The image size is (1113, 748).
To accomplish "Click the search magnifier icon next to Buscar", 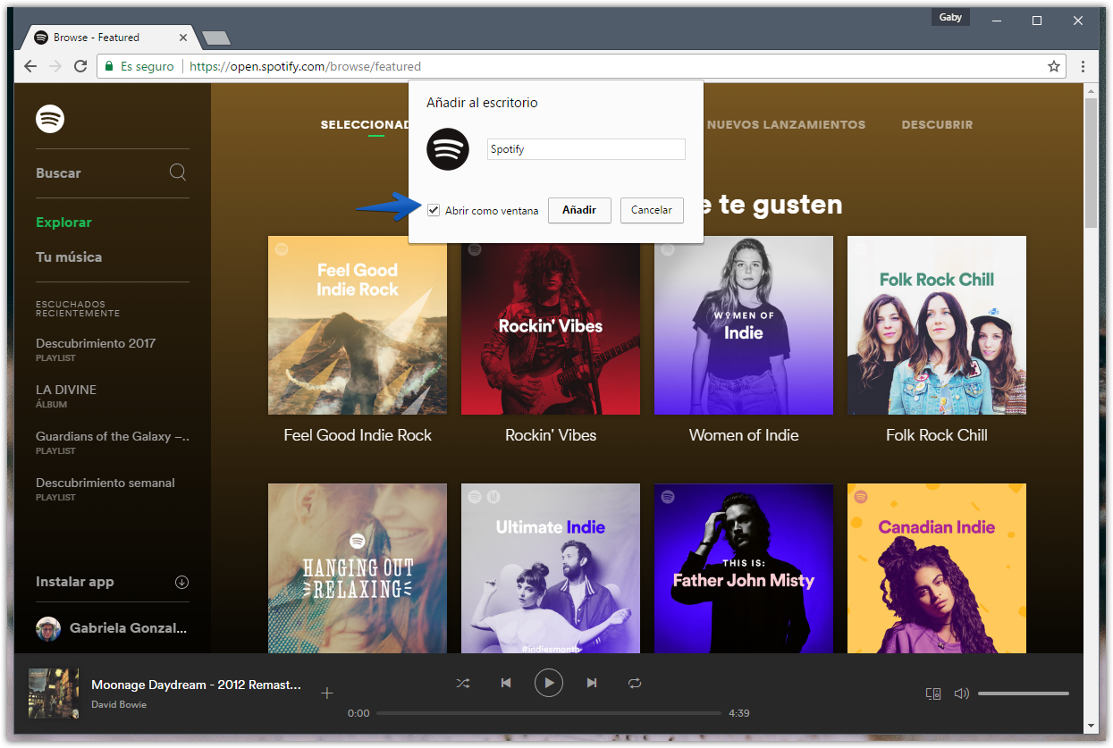I will [178, 172].
